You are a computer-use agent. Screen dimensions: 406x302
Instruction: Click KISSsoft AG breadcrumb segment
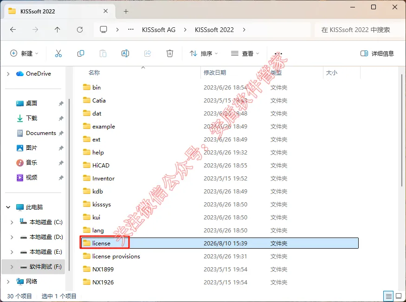click(159, 30)
